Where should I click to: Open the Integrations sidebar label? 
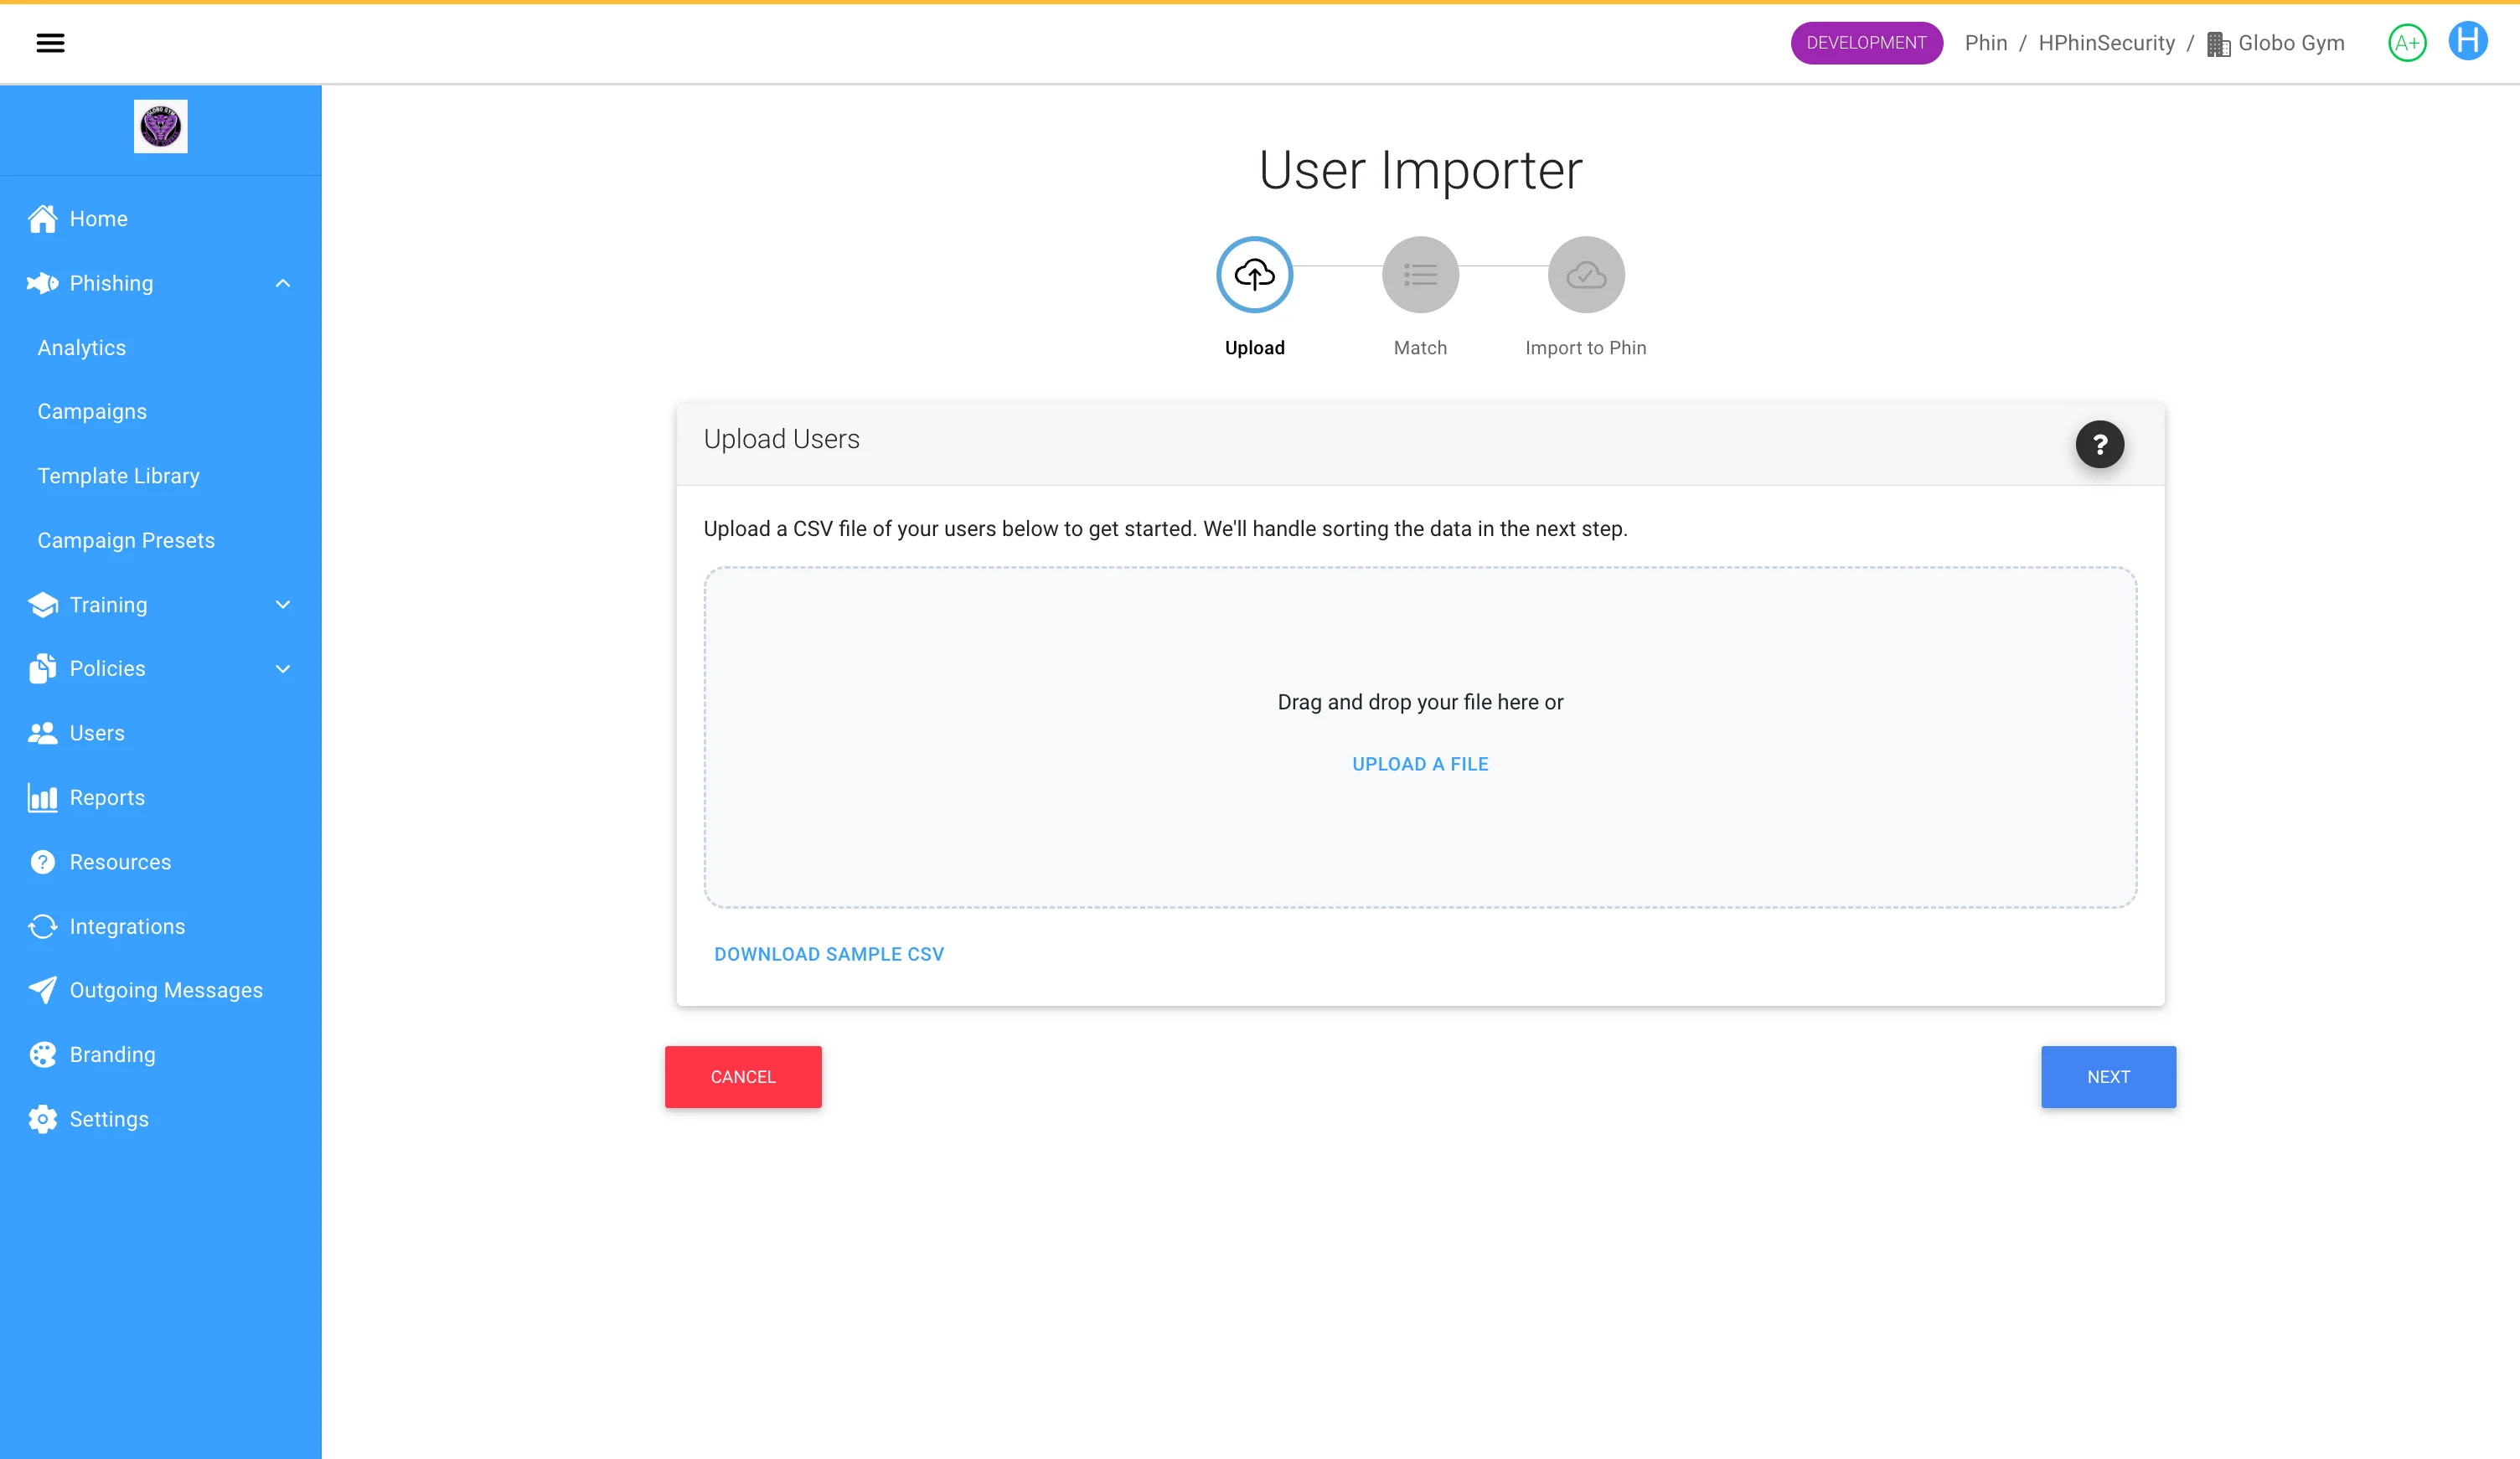click(127, 927)
